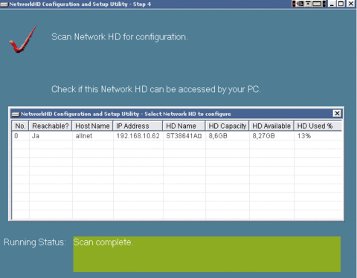The height and width of the screenshot is (278, 357).
Task: Click the Ja reachable cell
Action: point(51,136)
